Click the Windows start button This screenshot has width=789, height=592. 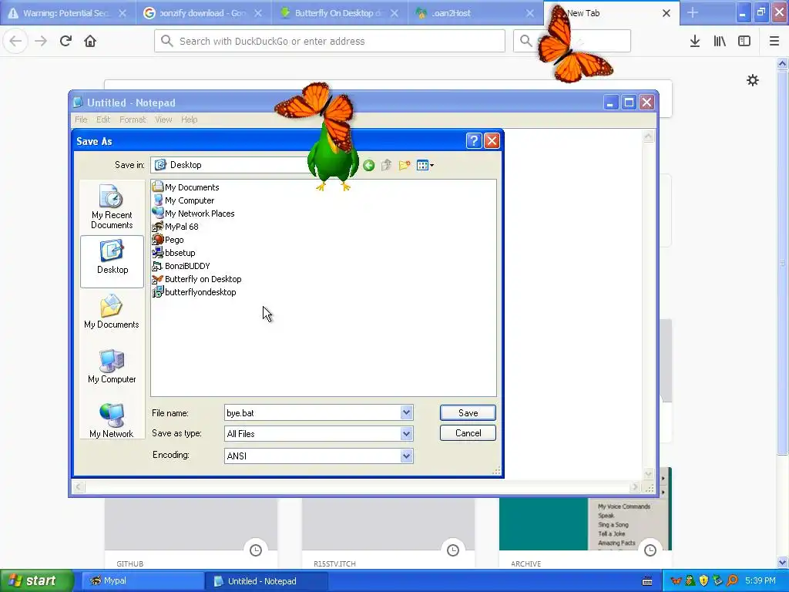click(x=36, y=581)
